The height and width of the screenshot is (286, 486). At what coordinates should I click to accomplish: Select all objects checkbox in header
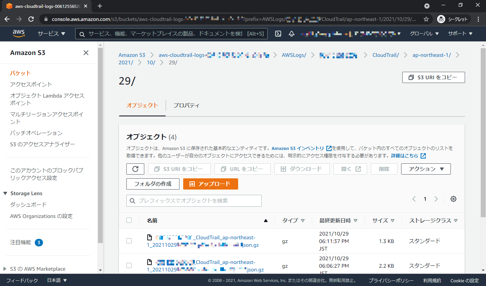129,220
